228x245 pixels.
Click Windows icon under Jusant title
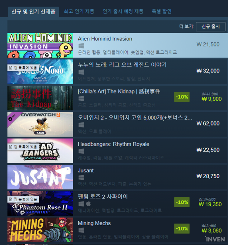tap(81, 177)
